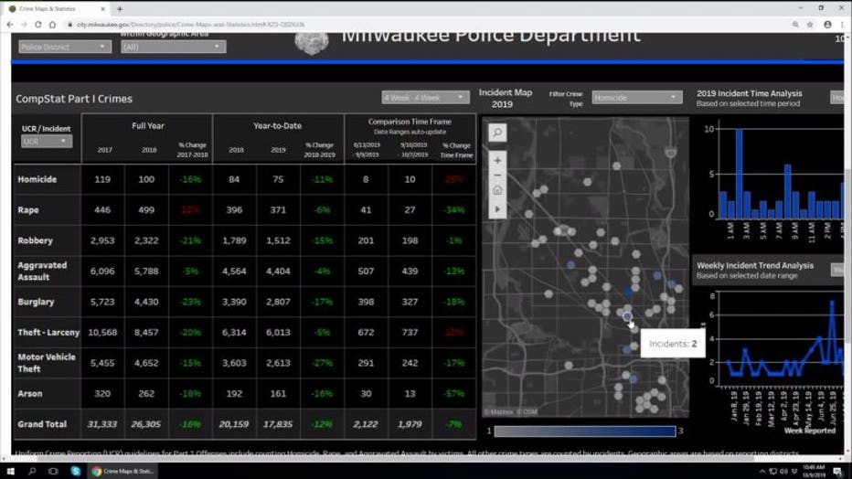Click Aggravated Assault 2019 value 4,404
This screenshot has width=852, height=479.
[x=278, y=271]
